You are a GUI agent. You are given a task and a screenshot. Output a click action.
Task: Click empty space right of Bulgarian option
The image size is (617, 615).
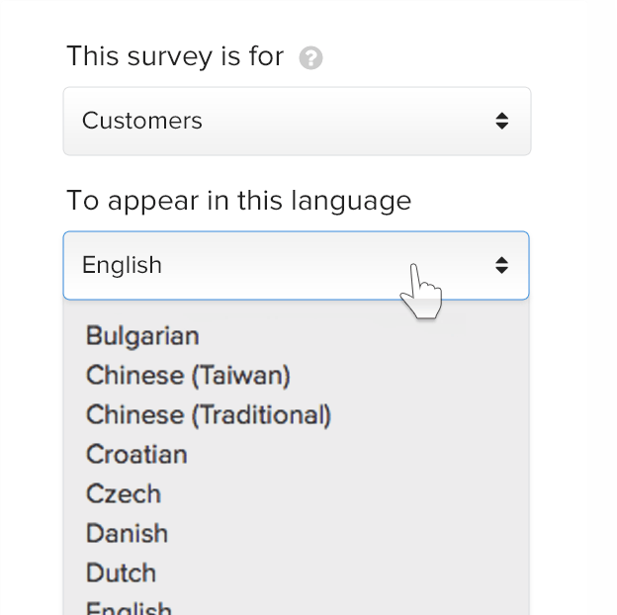(396, 336)
